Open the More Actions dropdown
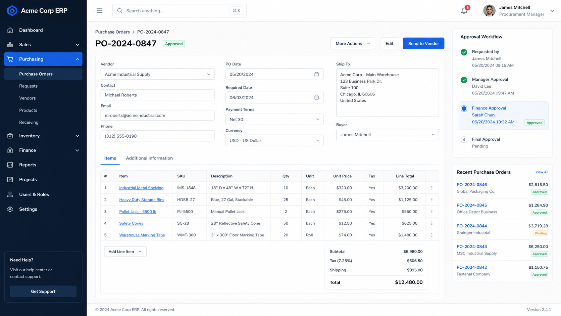The height and width of the screenshot is (316, 561). pos(353,43)
